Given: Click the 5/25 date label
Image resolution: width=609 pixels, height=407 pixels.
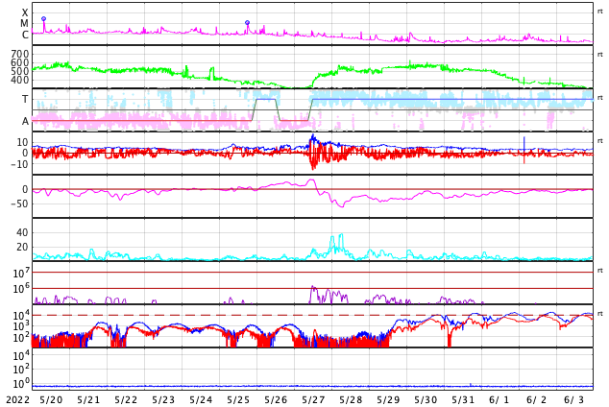Looking at the screenshot, I should [238, 400].
